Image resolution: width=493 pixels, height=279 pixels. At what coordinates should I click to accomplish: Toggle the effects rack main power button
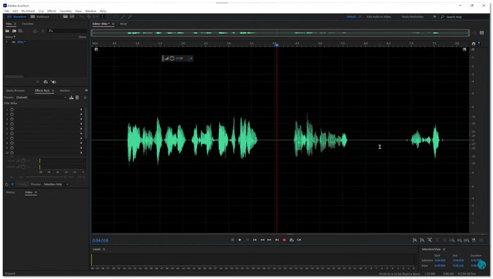pyautogui.click(x=6, y=184)
